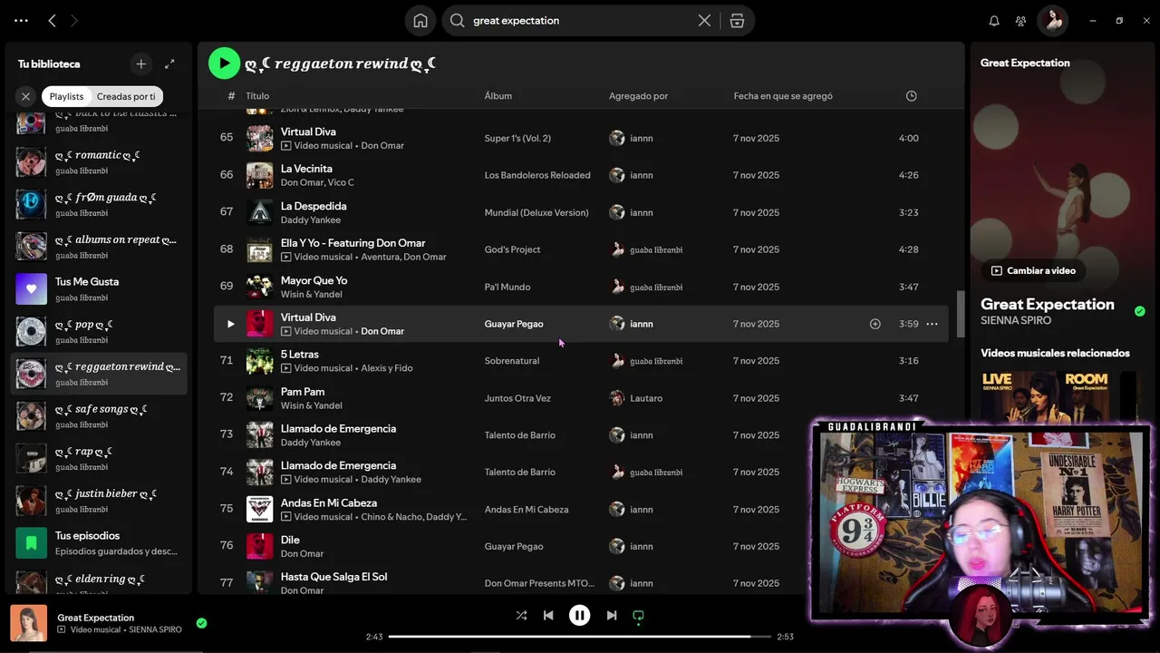Play the reggaeton rewind playlist

click(224, 63)
